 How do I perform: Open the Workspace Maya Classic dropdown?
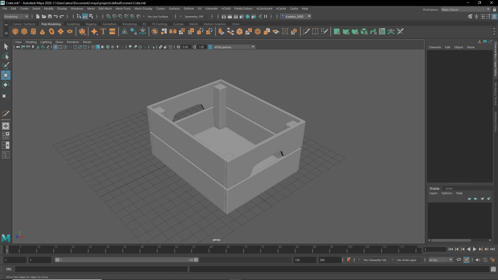point(465,9)
